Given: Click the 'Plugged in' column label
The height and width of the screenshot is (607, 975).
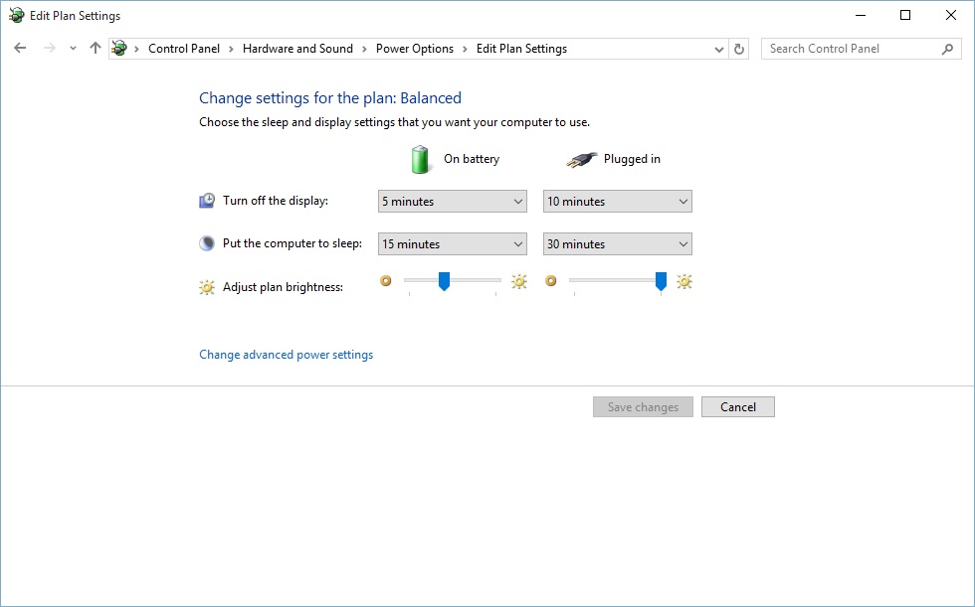Looking at the screenshot, I should coord(632,159).
